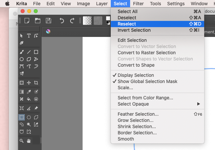215x150 pixels.
Task: Open the gradient preset dropdown
Action: [x=87, y=21]
